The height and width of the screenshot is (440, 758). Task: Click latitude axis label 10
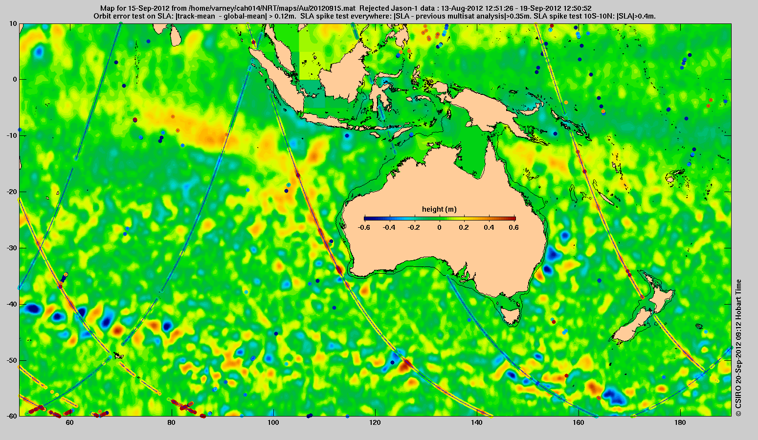coord(13,23)
